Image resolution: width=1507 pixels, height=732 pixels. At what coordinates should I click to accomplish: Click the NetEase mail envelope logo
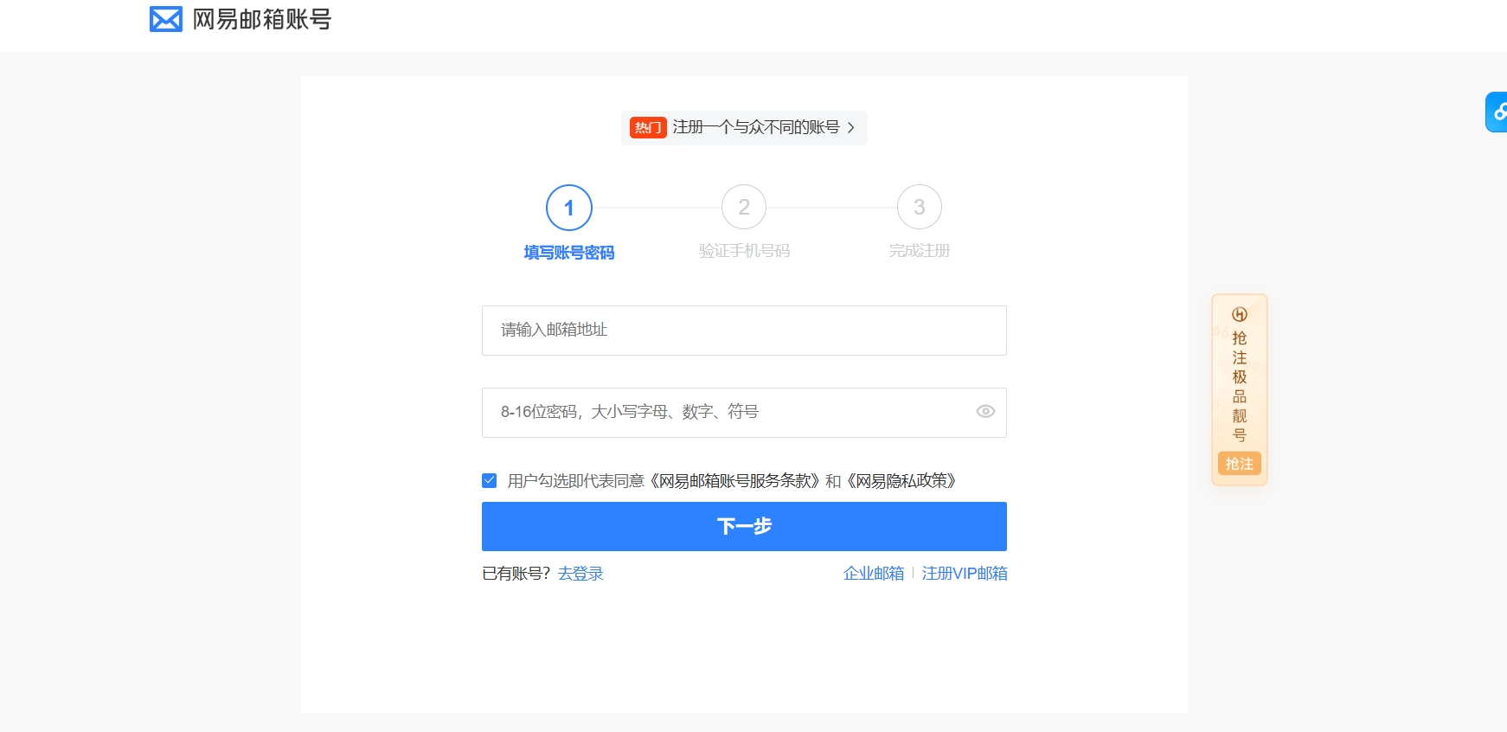point(166,19)
